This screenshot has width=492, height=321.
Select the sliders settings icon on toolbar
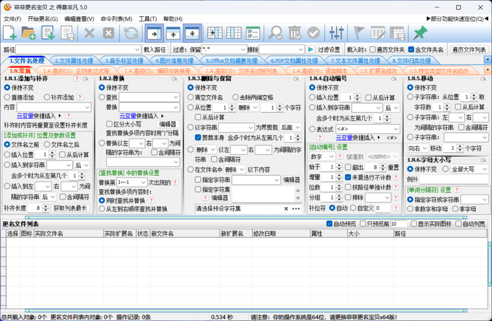click(x=336, y=33)
